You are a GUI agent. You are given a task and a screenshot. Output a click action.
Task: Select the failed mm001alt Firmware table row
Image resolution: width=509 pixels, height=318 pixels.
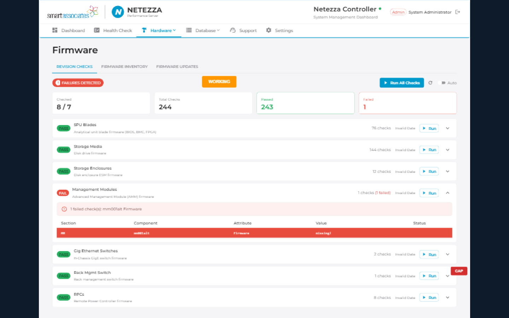point(254,233)
